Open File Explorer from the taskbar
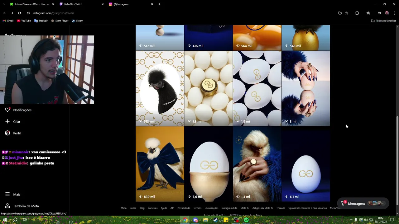The width and height of the screenshot is (399, 224). (x=205, y=220)
